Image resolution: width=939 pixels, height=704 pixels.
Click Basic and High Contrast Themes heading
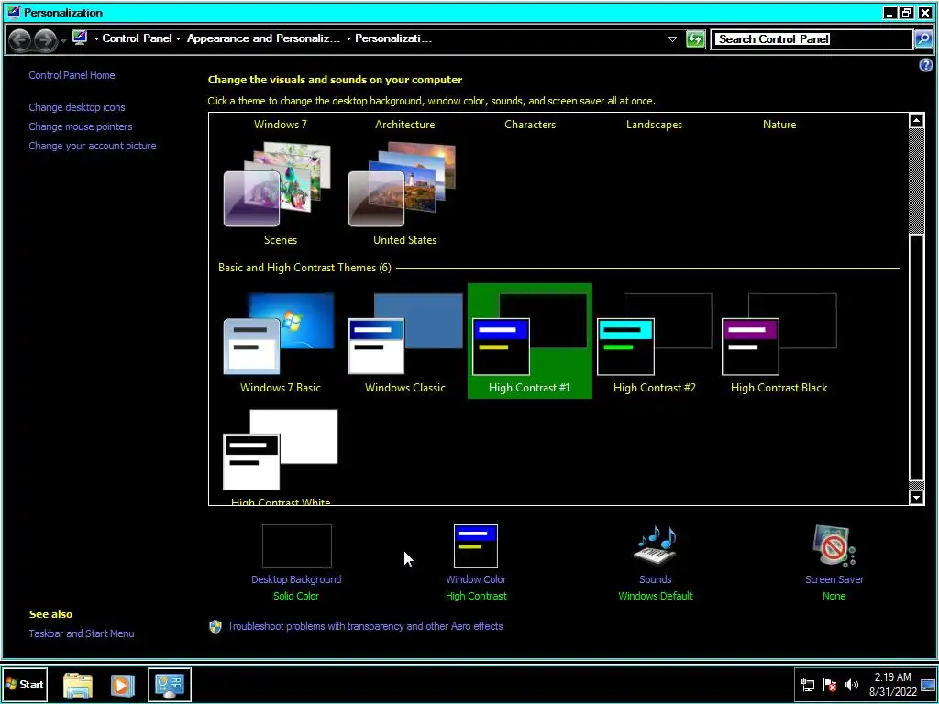[x=304, y=268]
